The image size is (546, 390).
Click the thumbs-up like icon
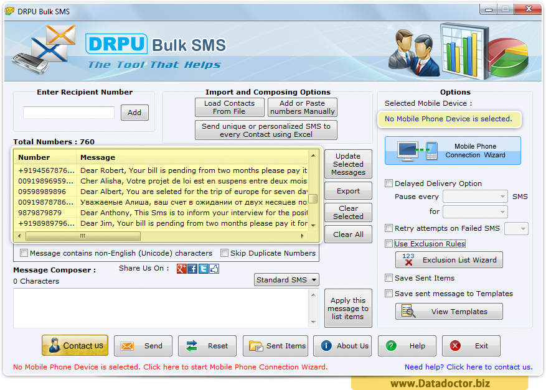[x=214, y=269]
